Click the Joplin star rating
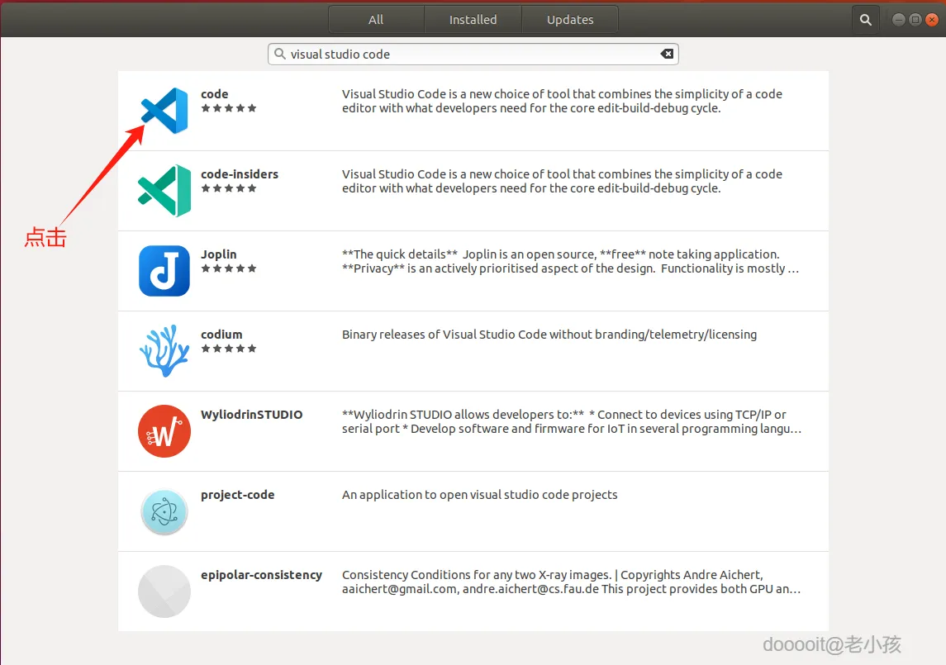Viewport: 946px width, 665px height. coord(229,268)
